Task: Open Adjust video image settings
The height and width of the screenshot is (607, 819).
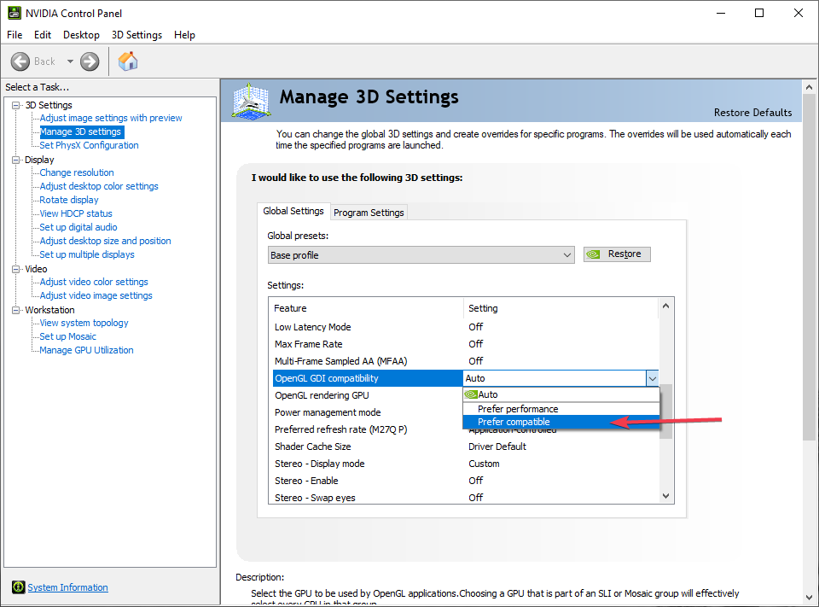Action: coord(96,295)
